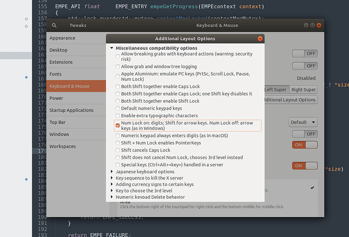Image resolution: width=349 pixels, height=237 pixels.
Task: Go to Startup Applications section
Action: point(71,110)
